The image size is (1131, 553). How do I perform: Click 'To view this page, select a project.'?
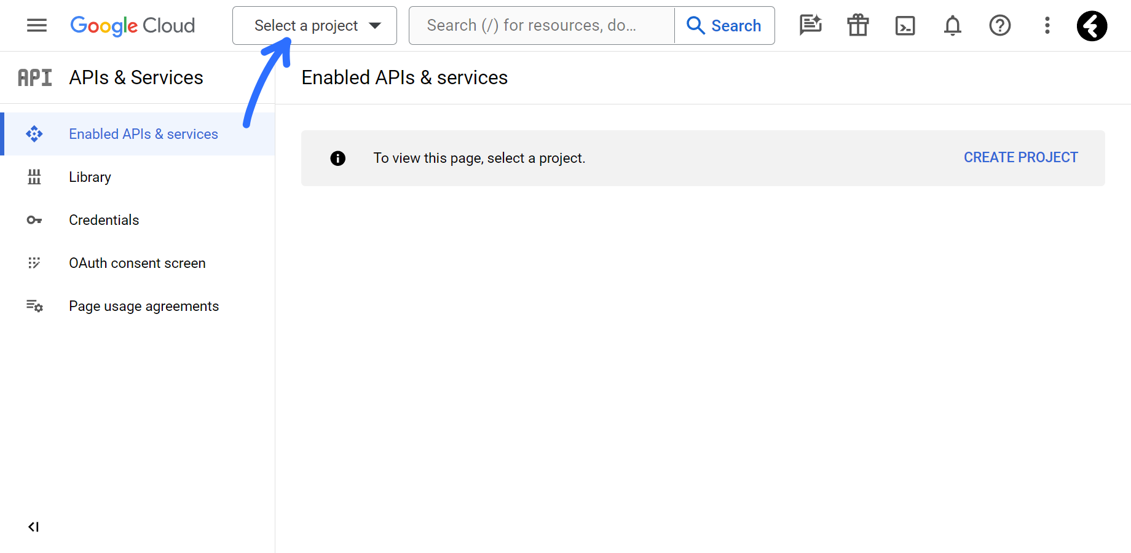479,158
